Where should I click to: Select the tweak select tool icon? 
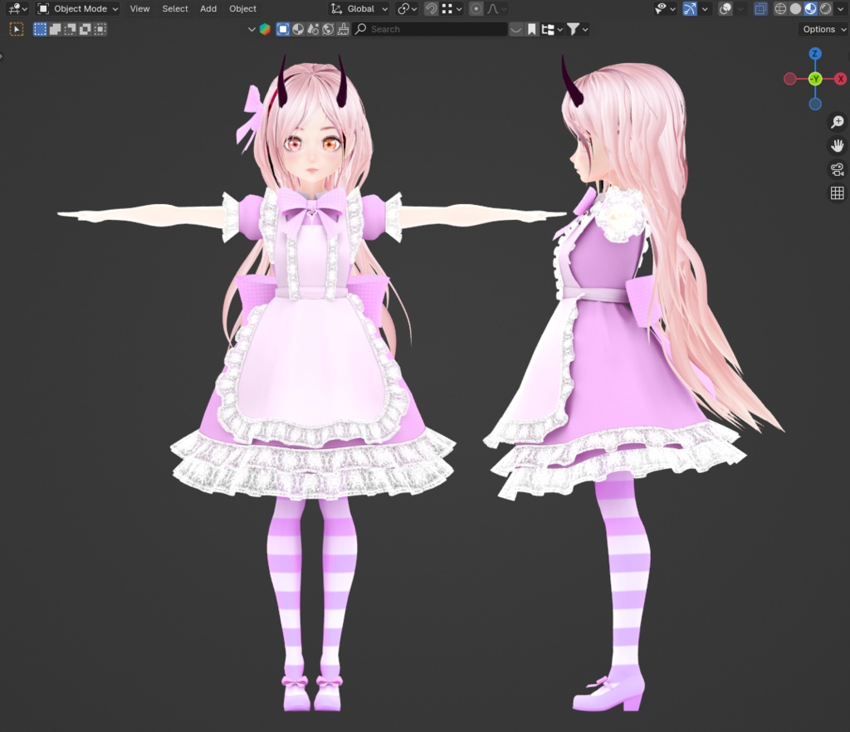(17, 29)
